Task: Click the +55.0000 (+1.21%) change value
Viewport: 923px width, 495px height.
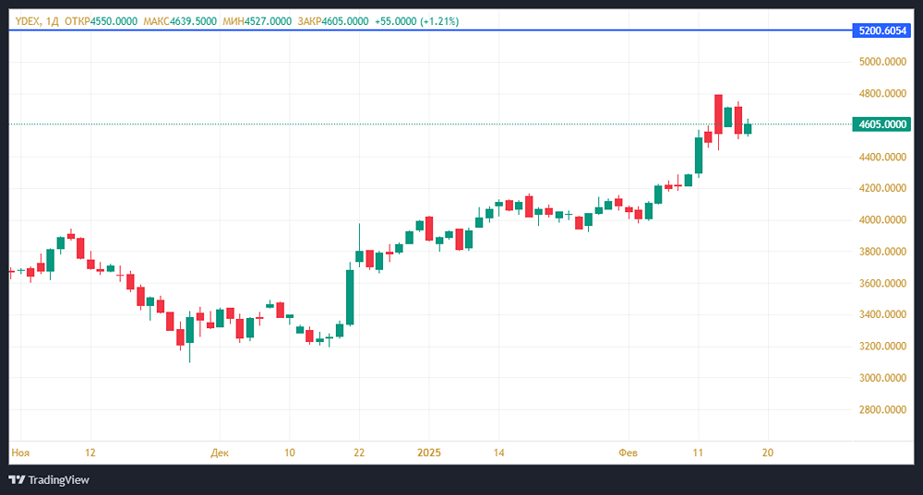Action: pos(417,20)
